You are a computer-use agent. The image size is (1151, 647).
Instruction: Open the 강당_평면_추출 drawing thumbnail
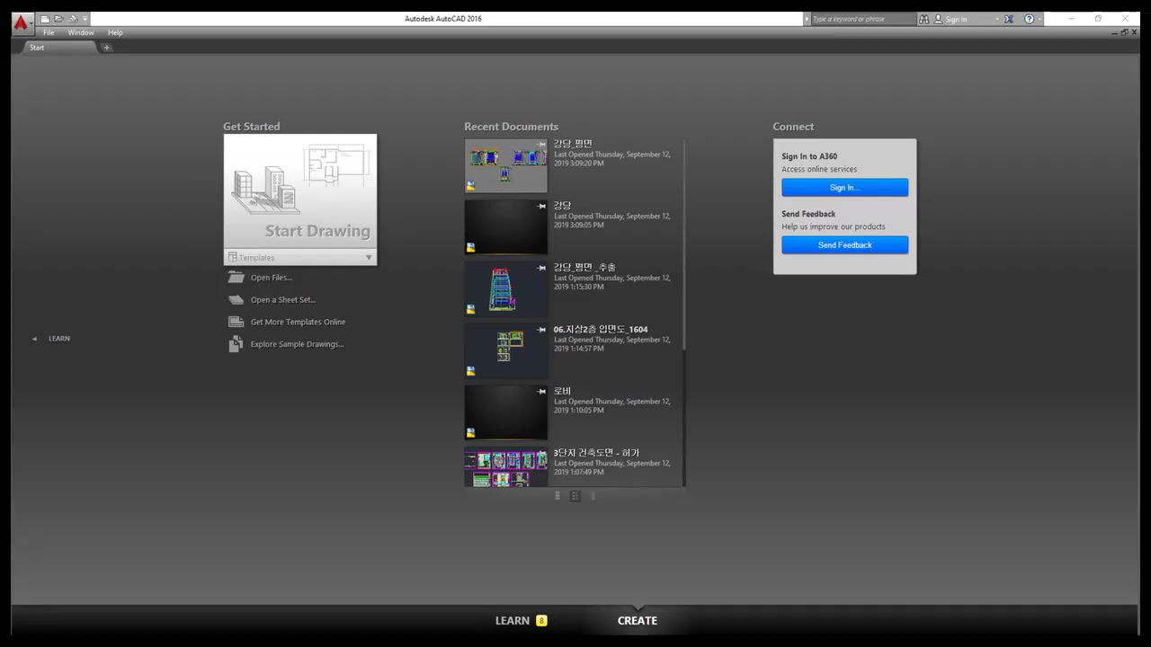pyautogui.click(x=505, y=288)
